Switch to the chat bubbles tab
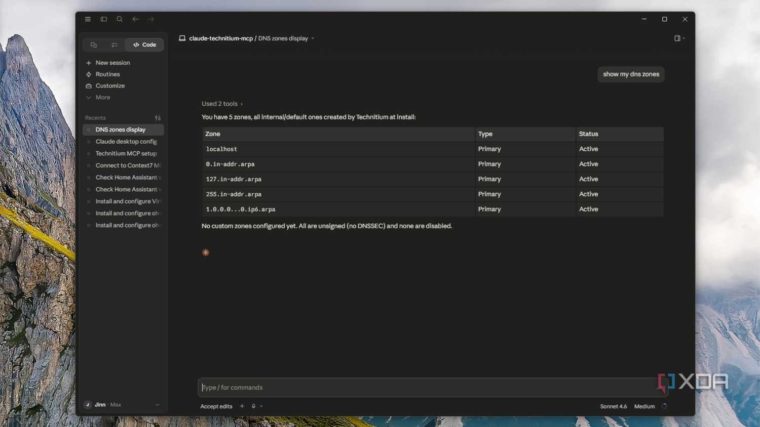Viewport: 760px width, 427px height. [x=94, y=45]
